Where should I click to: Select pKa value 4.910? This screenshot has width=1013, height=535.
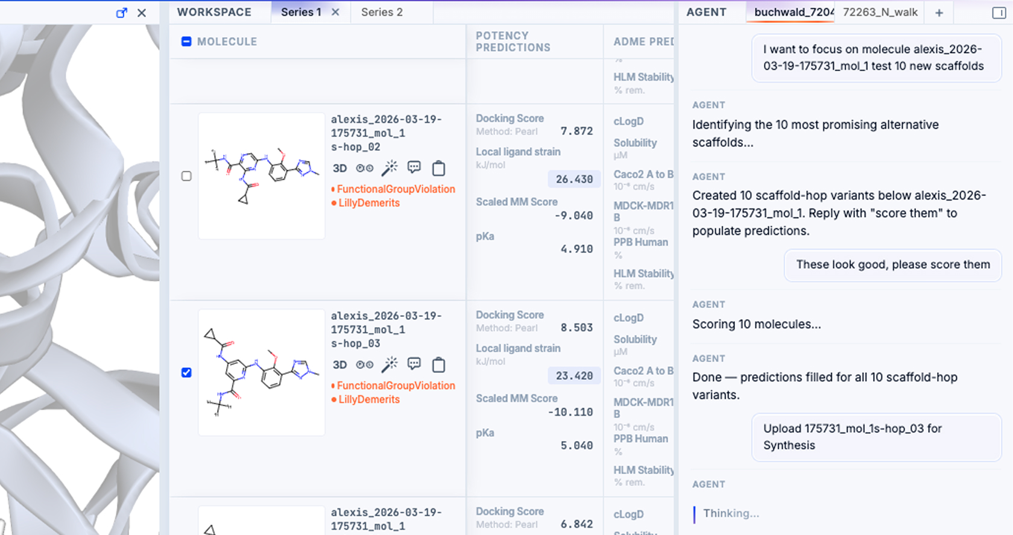click(576, 249)
